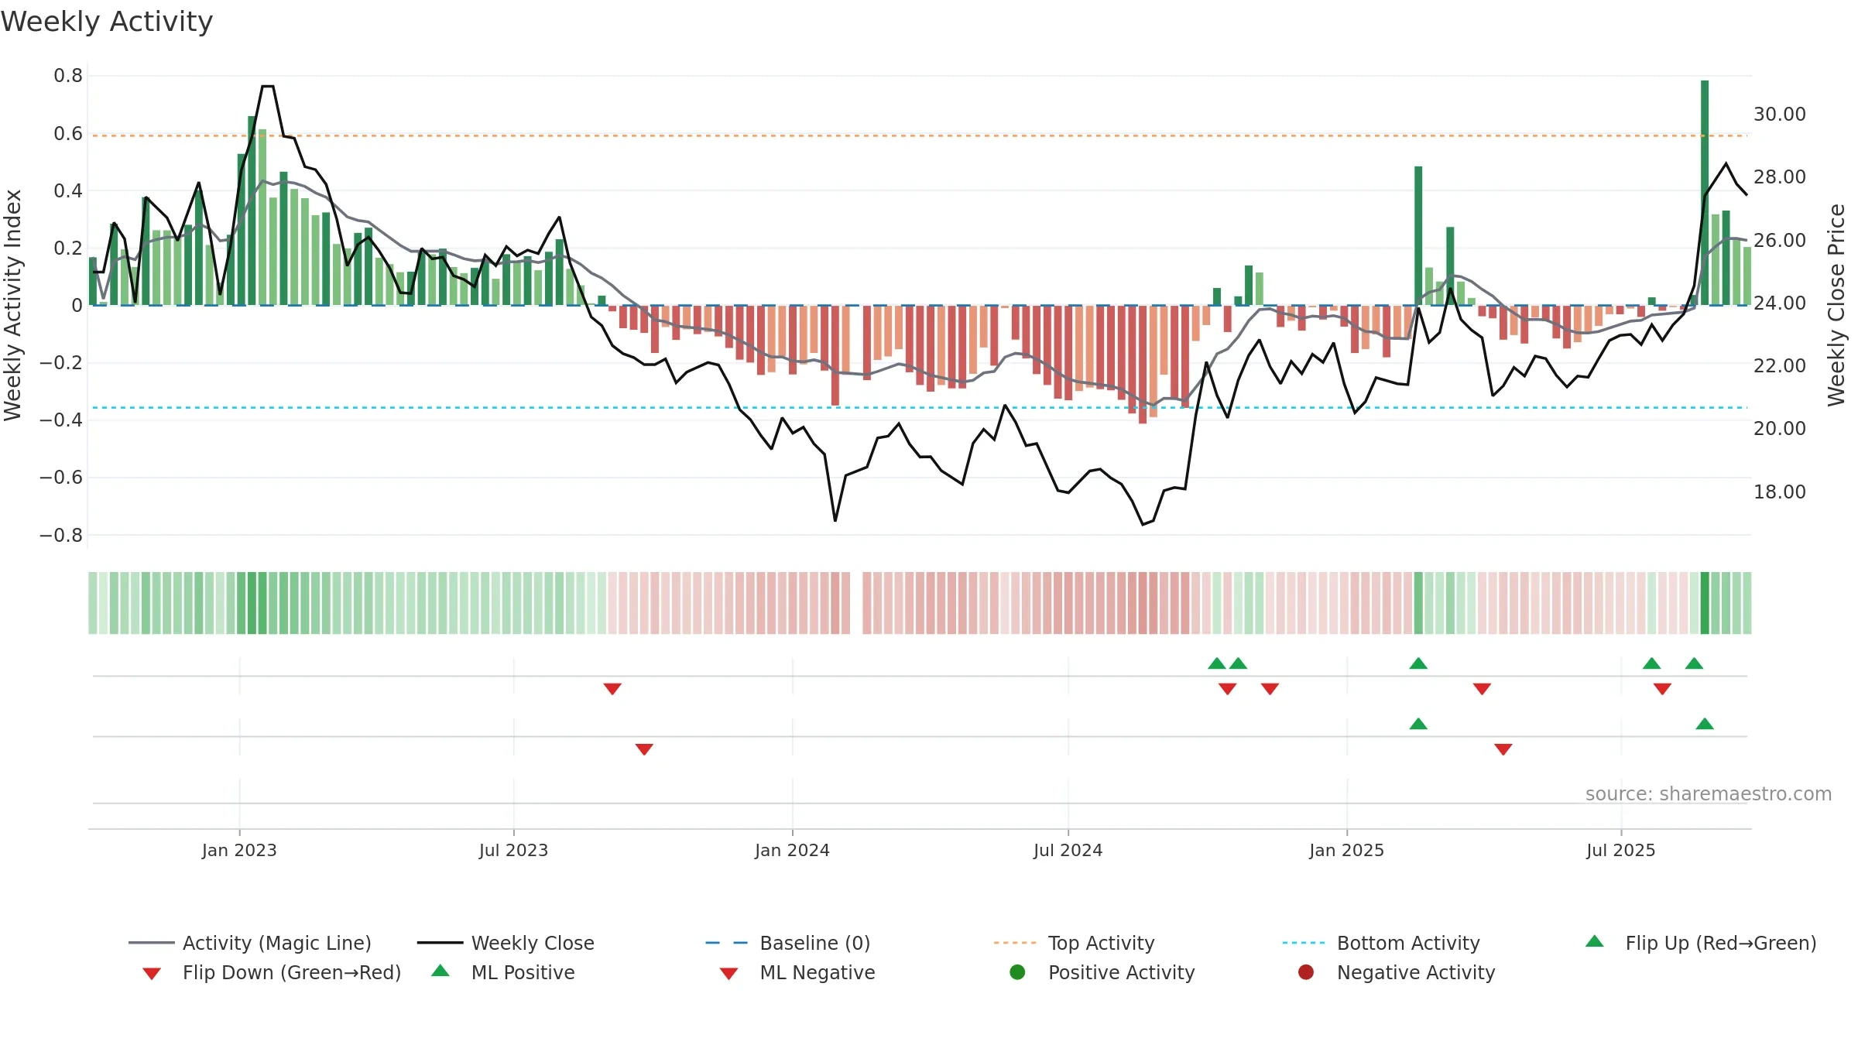Click the cyan dashed Bottom Activity line
The width and height of the screenshot is (1858, 1045).
click(x=920, y=407)
